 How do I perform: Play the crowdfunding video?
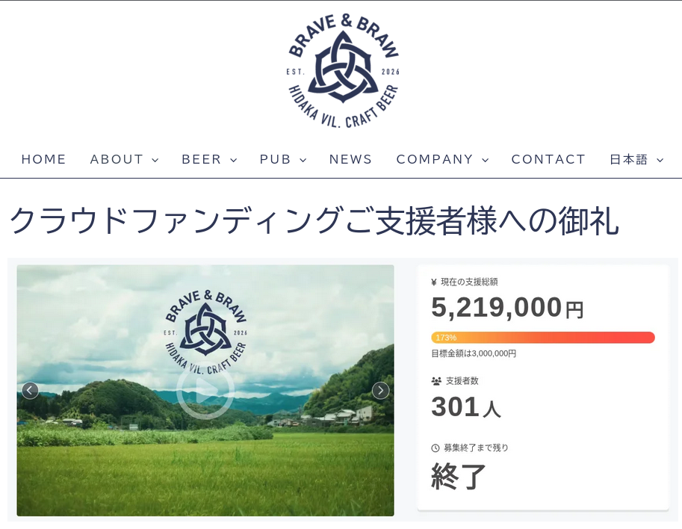(205, 390)
